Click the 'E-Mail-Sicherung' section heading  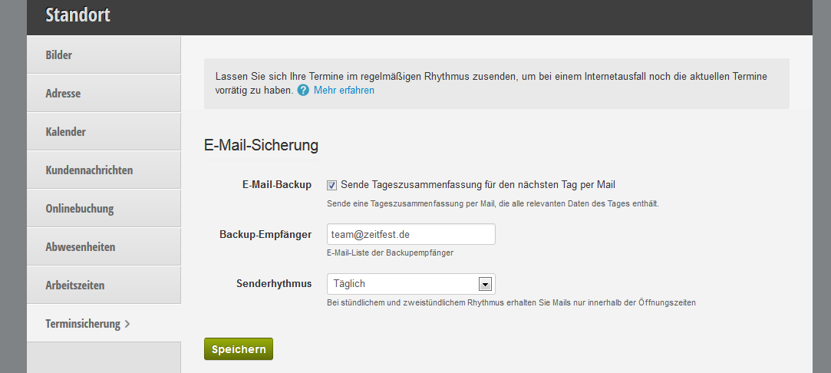pos(261,144)
